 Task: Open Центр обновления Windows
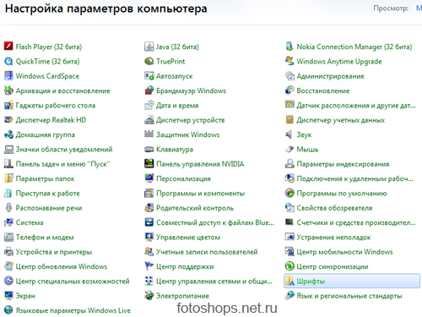coord(62,266)
